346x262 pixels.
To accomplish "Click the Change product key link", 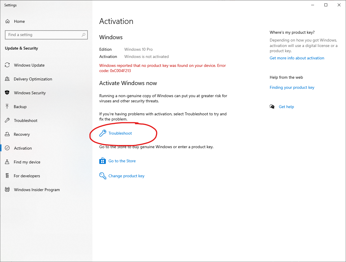I will tap(126, 176).
